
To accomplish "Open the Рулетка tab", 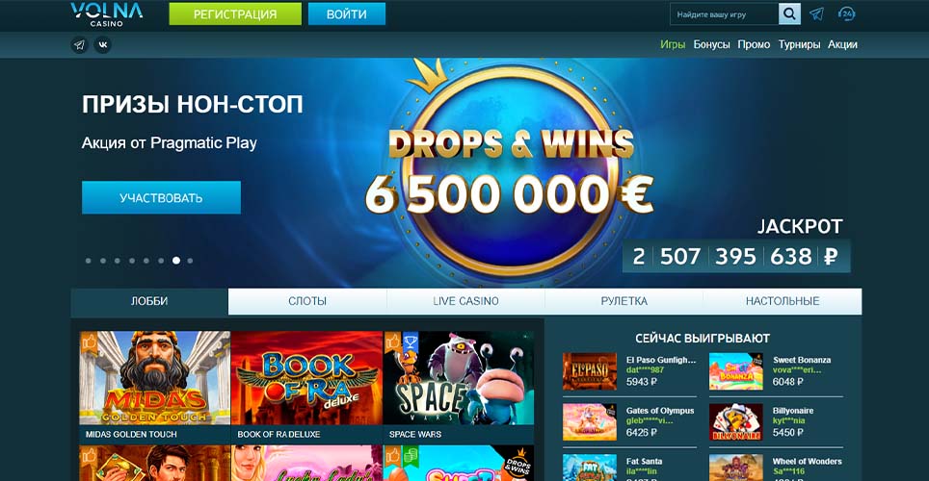I will pos(624,301).
